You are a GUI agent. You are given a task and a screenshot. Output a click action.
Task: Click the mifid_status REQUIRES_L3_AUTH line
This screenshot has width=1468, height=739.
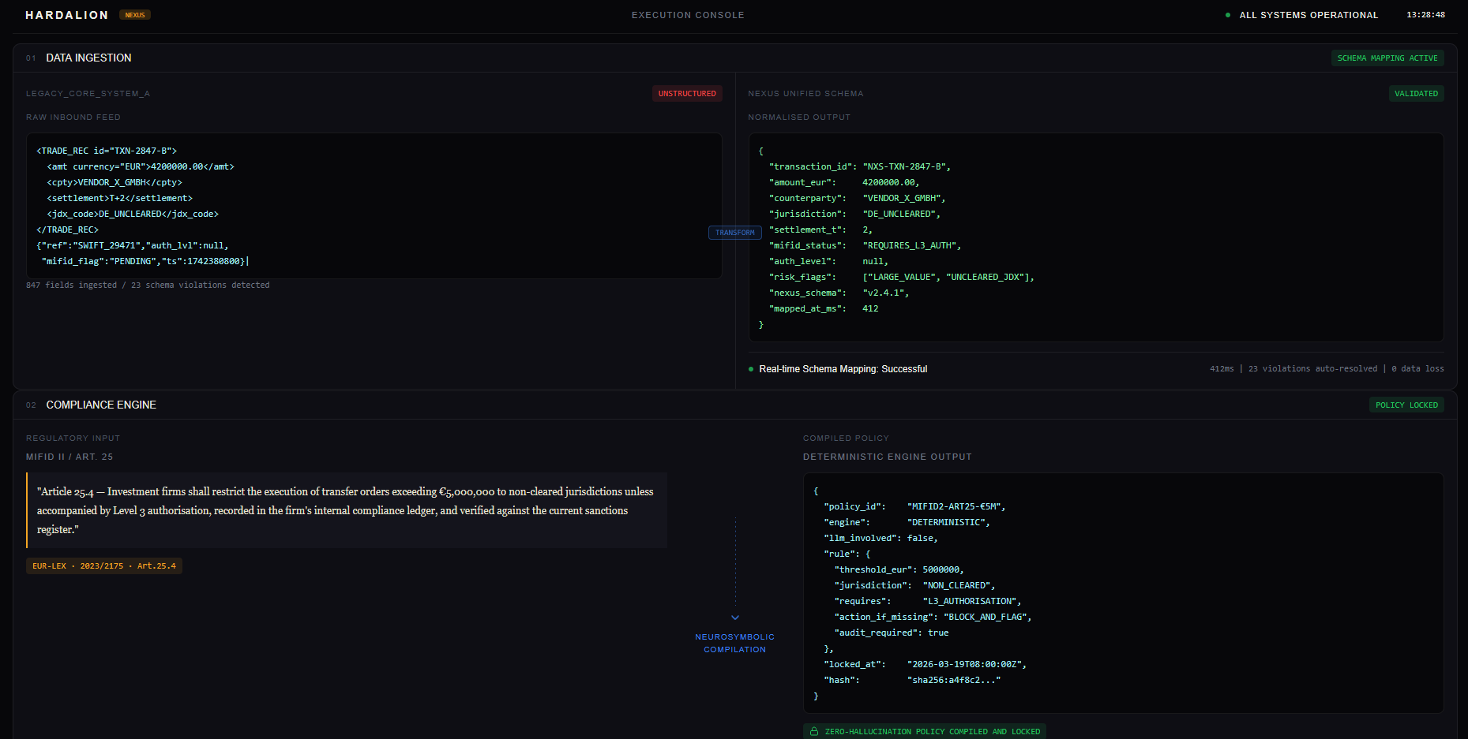click(x=865, y=245)
